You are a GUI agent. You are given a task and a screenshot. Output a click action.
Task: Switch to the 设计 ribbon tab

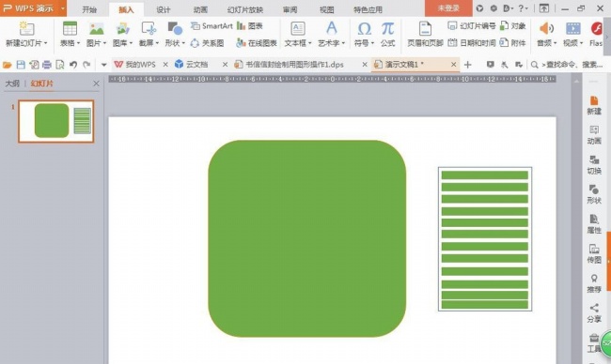coord(164,9)
